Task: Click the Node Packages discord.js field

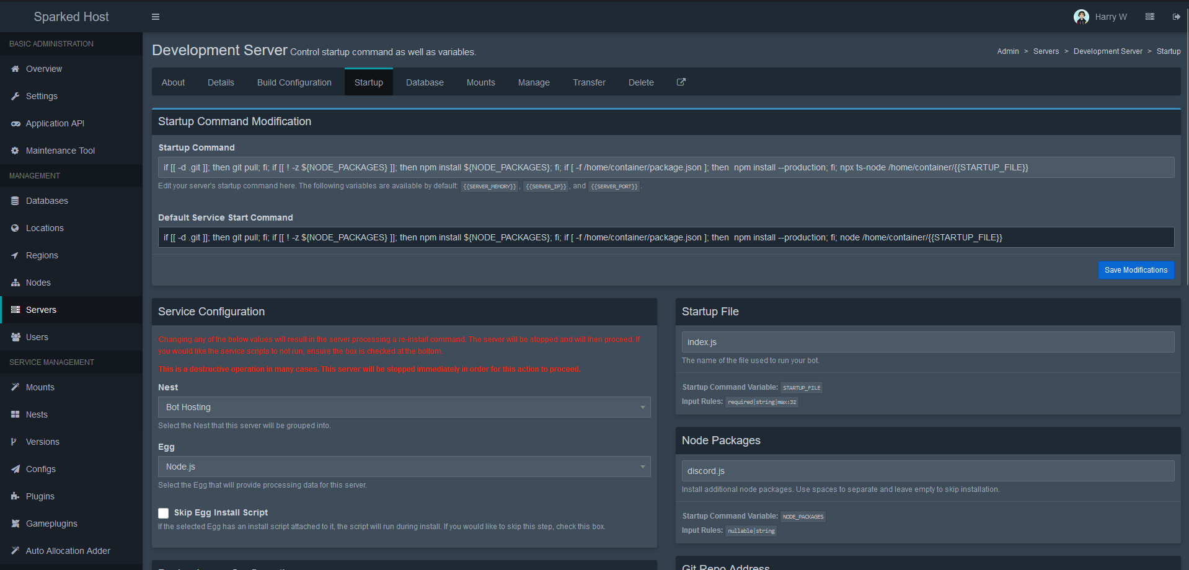Action: (x=927, y=471)
